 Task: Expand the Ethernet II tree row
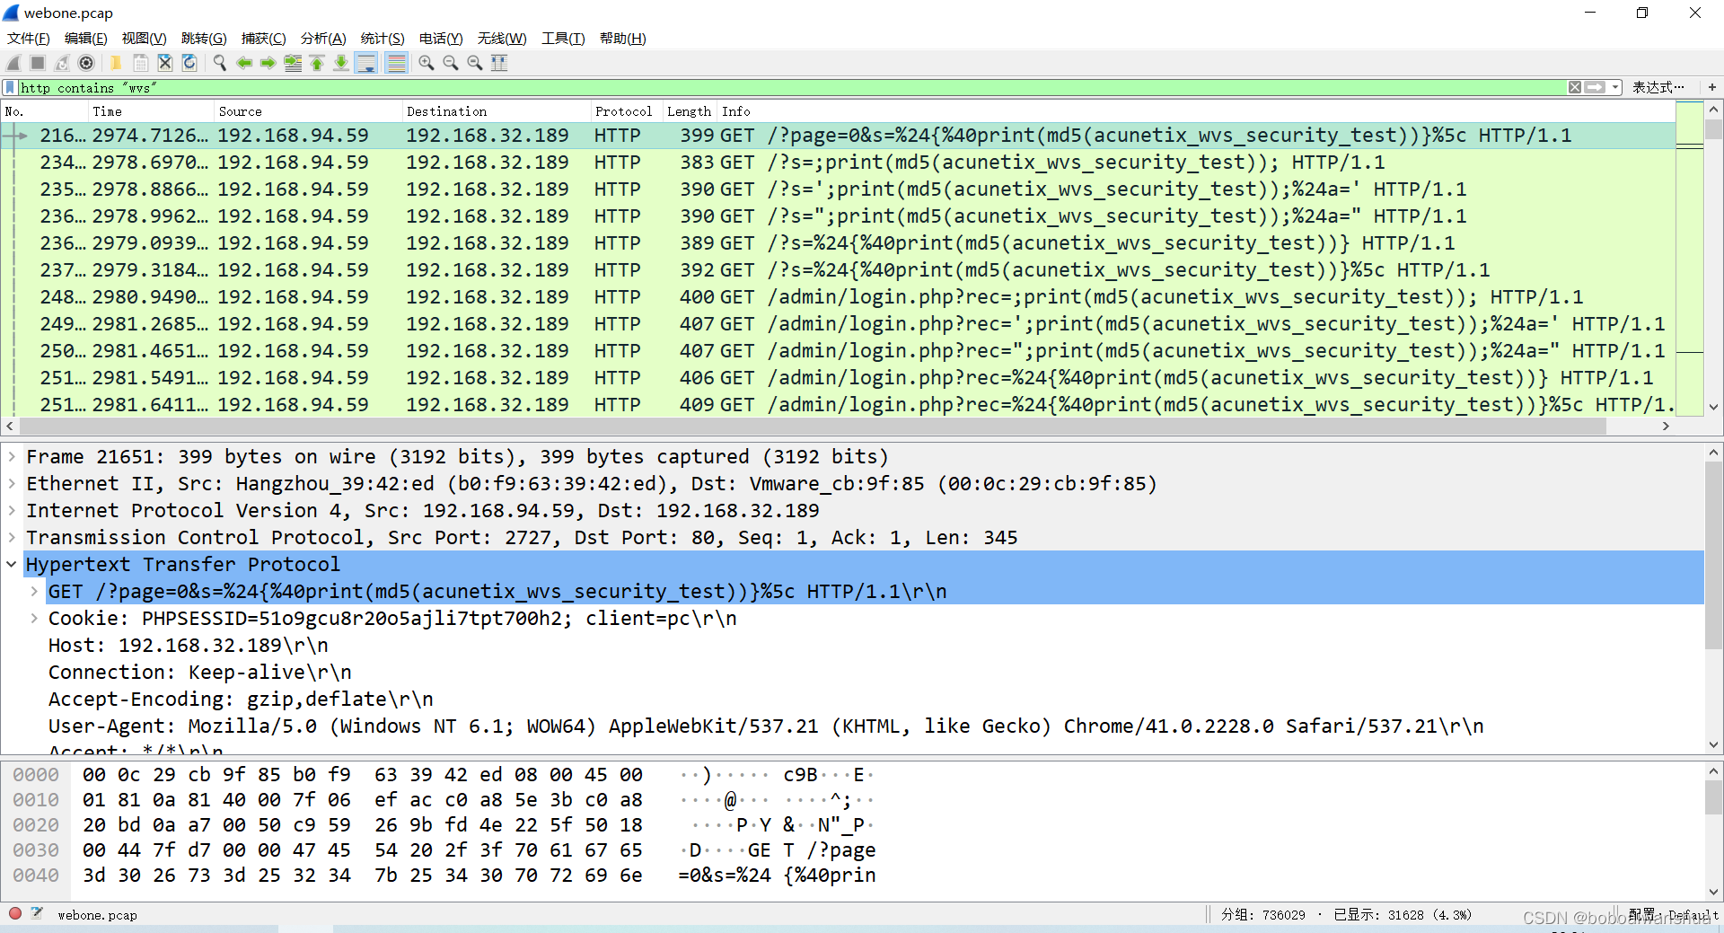pos(12,483)
